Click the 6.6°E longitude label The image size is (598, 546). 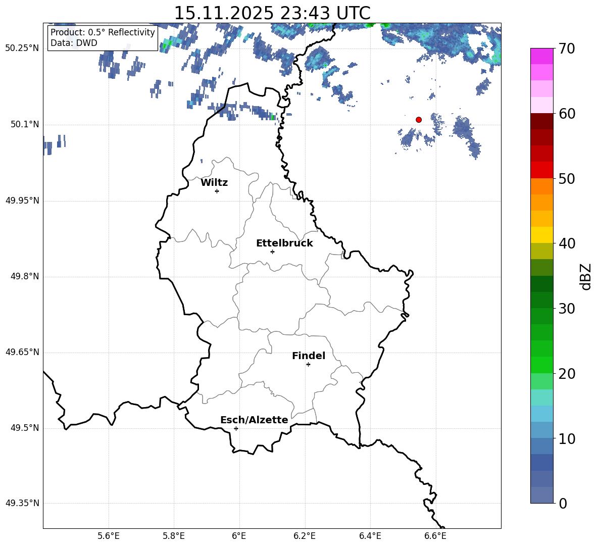tap(435, 536)
